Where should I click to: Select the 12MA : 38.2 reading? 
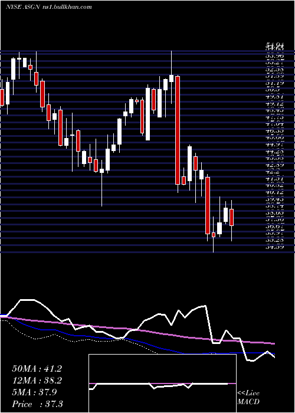(37, 381)
